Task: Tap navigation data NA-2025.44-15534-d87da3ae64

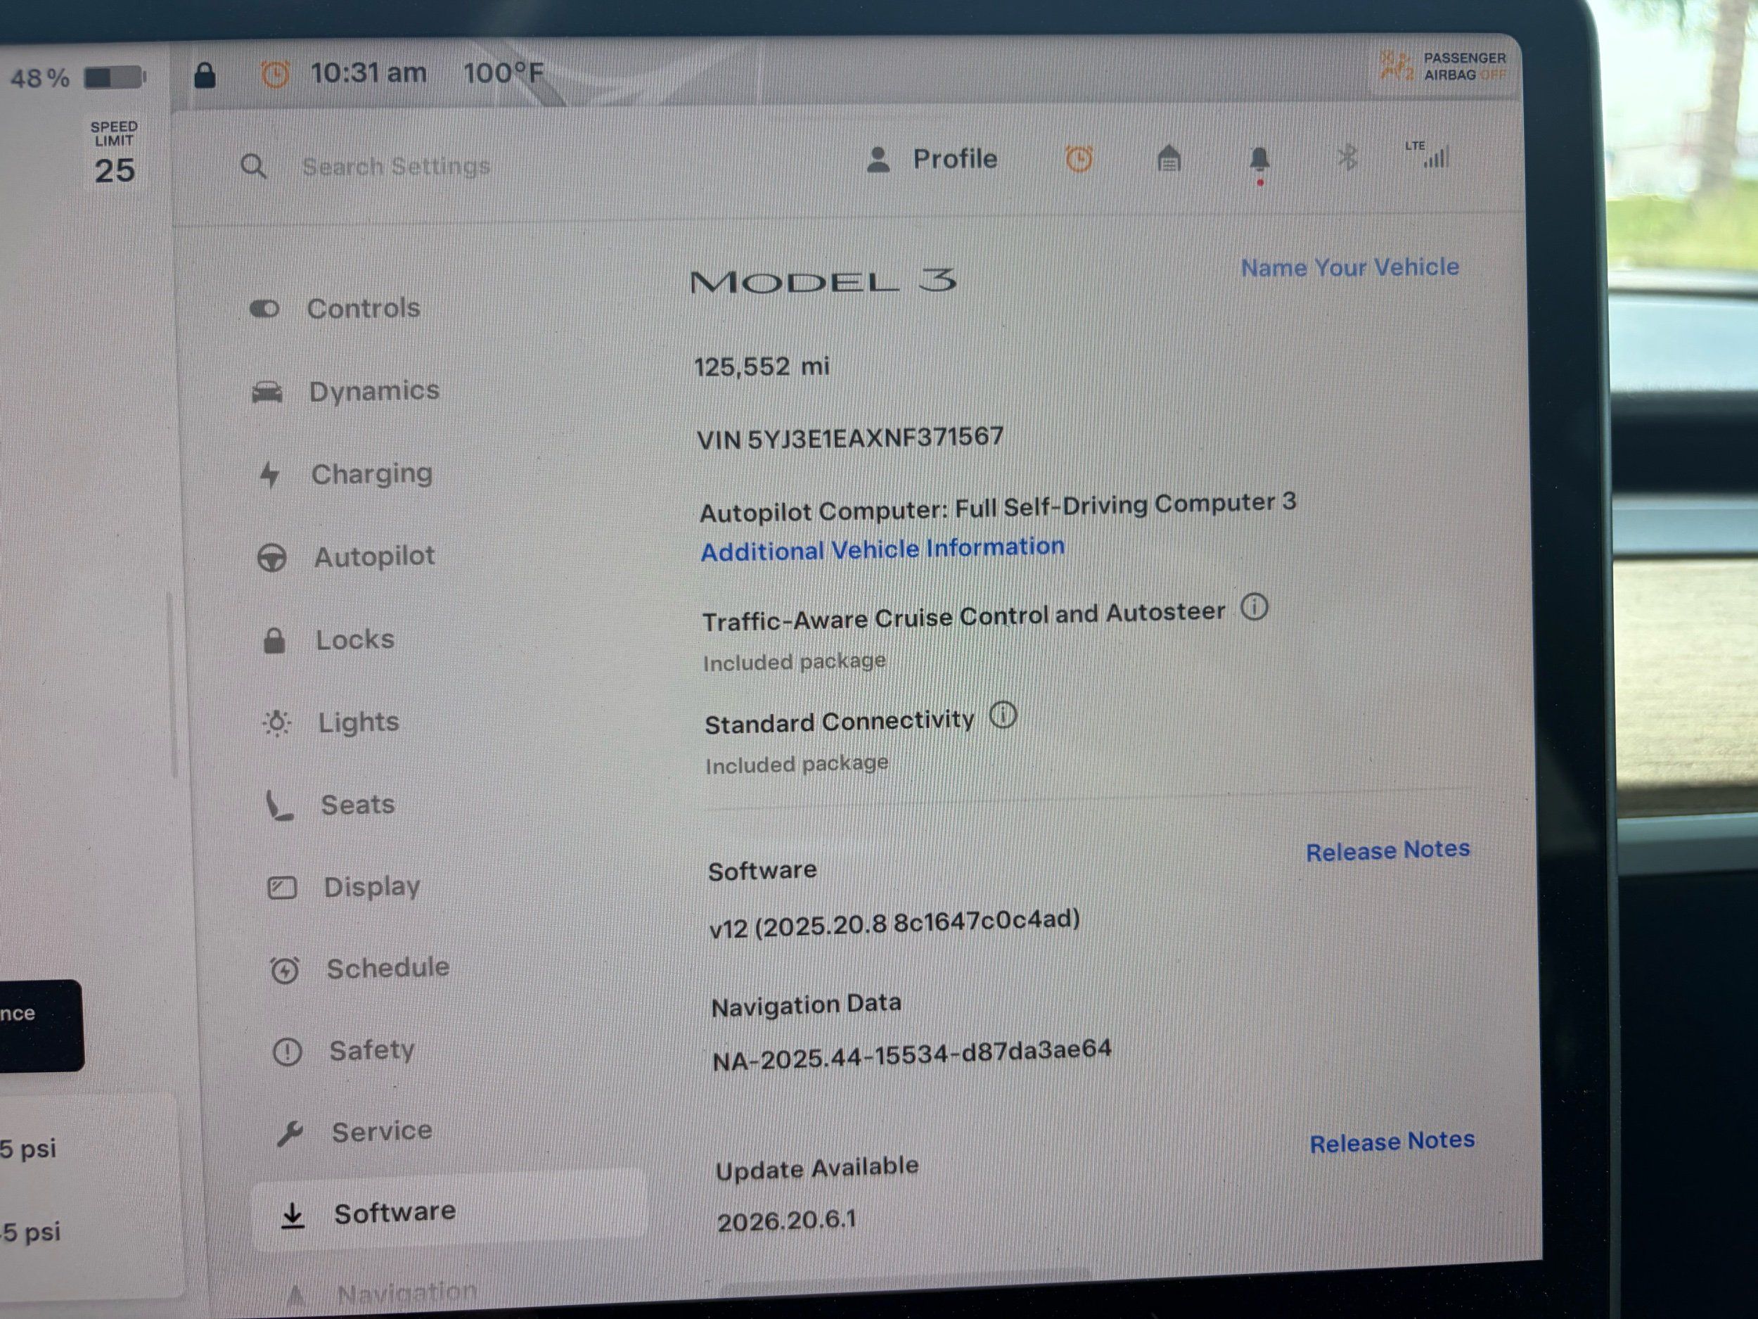Action: click(x=911, y=1055)
